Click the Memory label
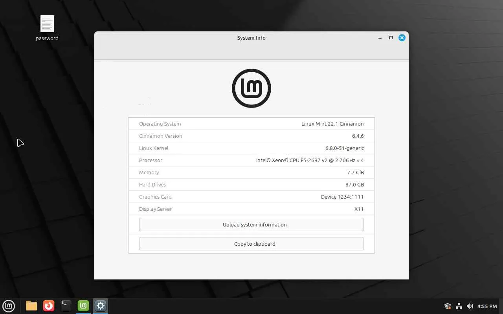Image resolution: width=503 pixels, height=314 pixels. pyautogui.click(x=149, y=172)
